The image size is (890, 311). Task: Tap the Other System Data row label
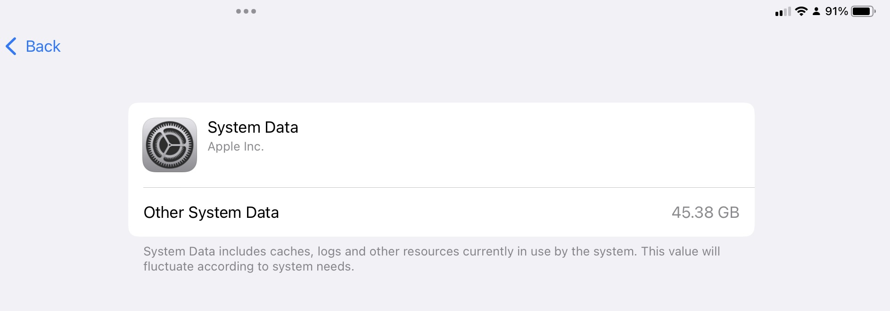coord(211,213)
